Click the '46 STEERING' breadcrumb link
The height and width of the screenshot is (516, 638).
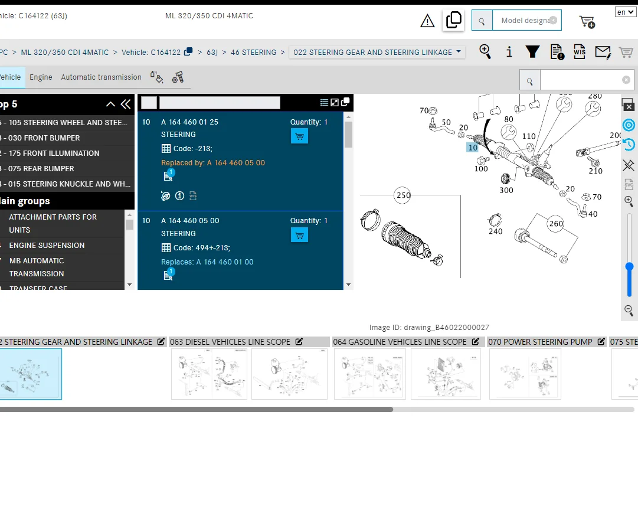(253, 52)
